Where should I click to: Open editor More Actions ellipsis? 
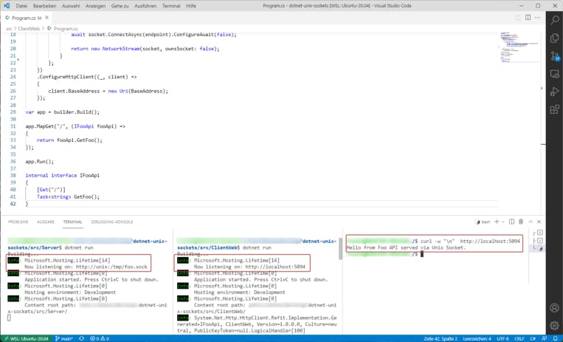537,17
